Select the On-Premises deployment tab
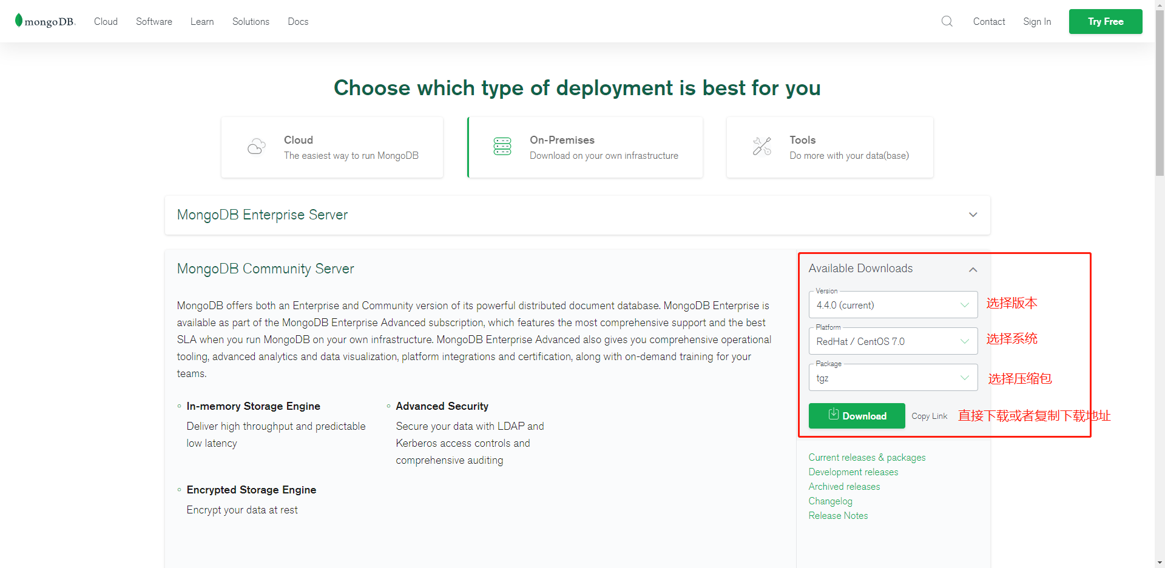This screenshot has height=568, width=1165. (585, 147)
